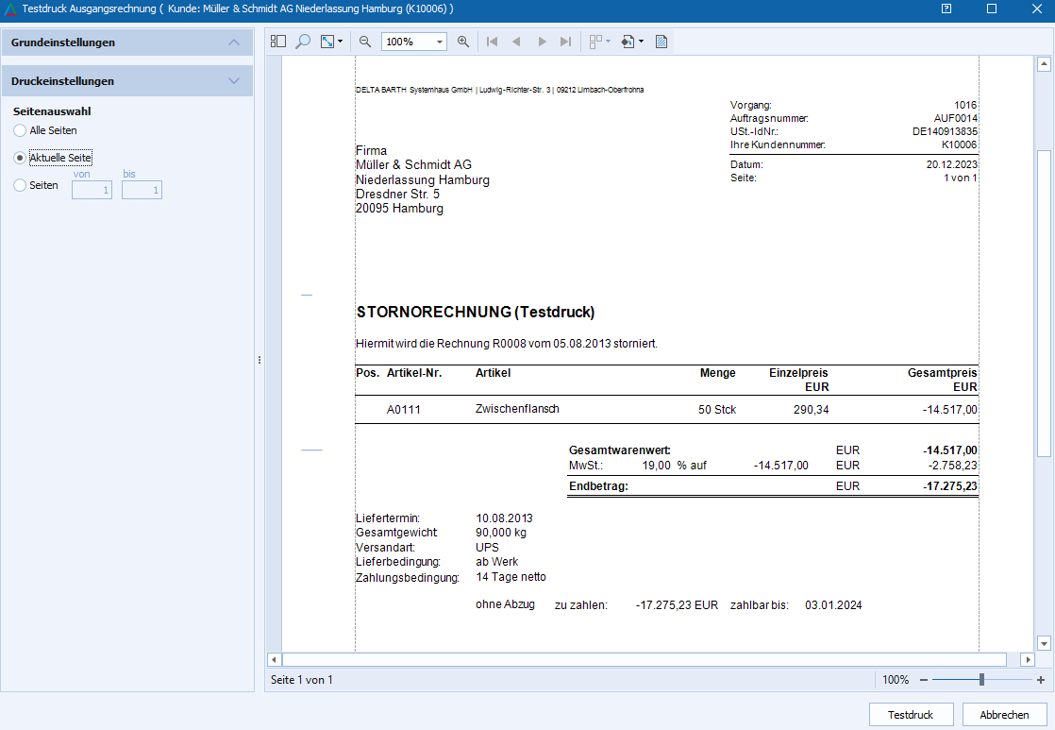
Task: Click the zoom out magnifier icon
Action: 365,42
